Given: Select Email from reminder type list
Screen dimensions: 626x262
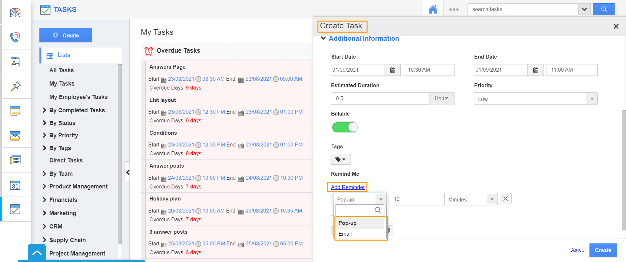Looking at the screenshot, I should 345,234.
